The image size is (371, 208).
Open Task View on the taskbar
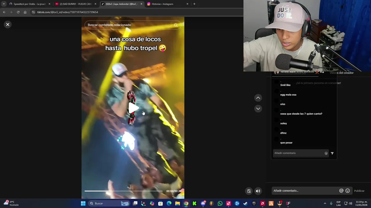pos(135,203)
